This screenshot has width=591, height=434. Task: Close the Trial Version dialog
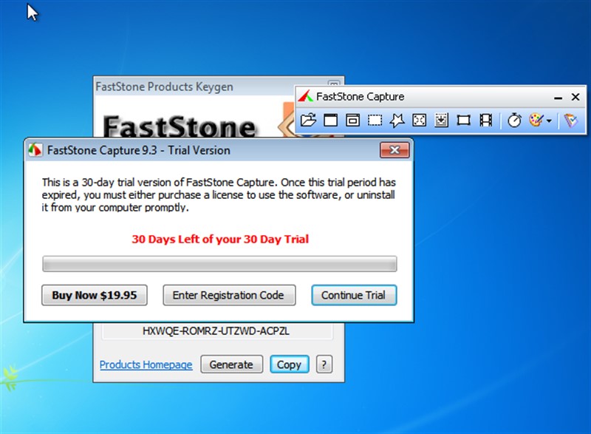[394, 150]
